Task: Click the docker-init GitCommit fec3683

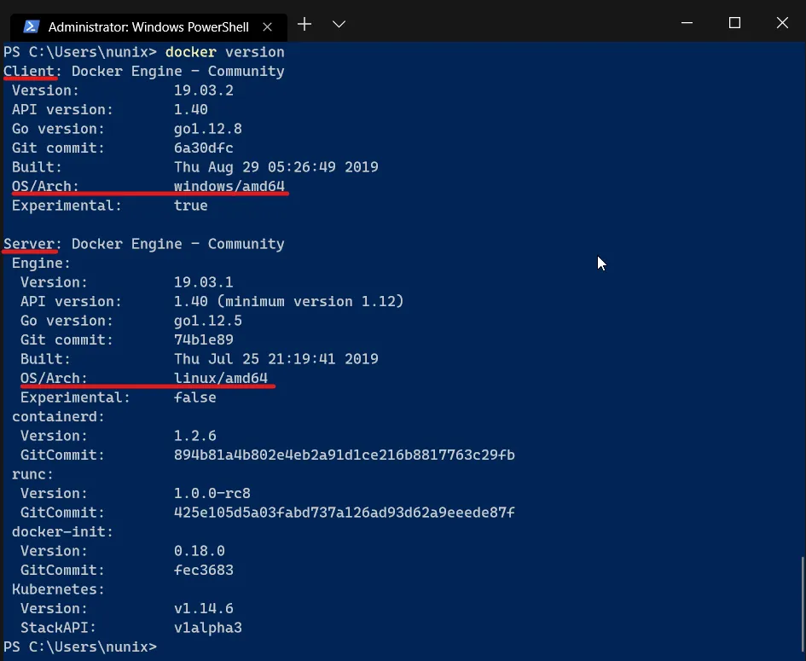Action: [203, 570]
